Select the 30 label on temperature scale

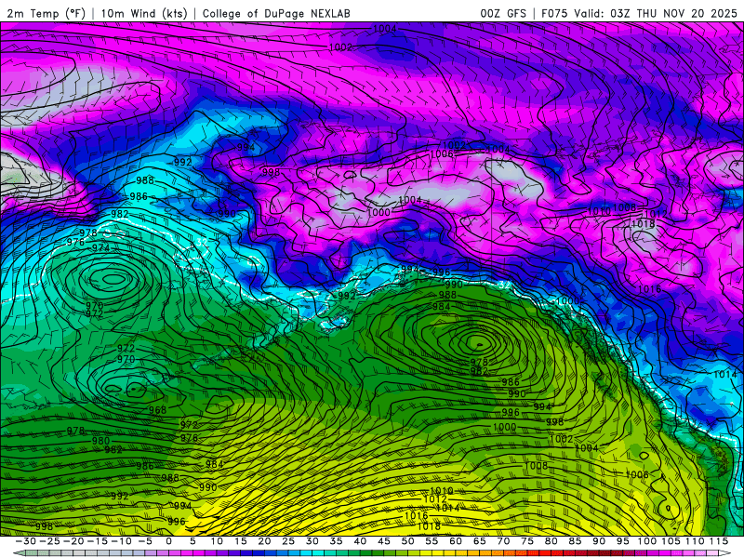312,541
